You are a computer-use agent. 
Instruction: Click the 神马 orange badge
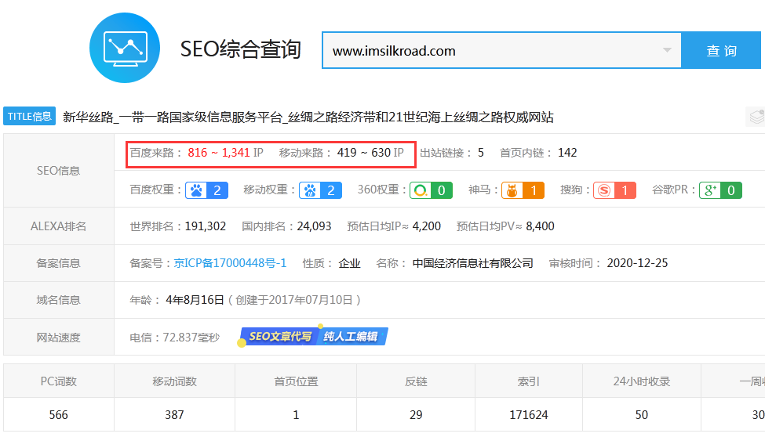[x=523, y=190]
